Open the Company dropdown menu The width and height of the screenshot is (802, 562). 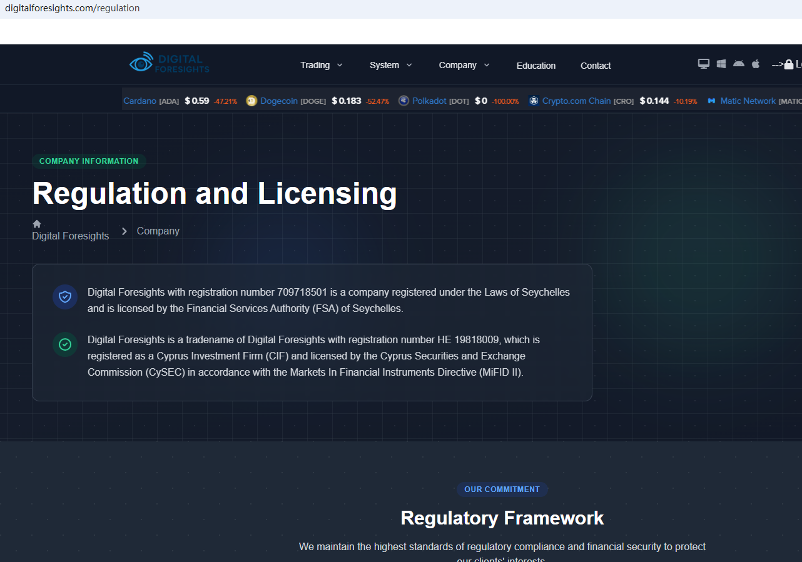coord(464,65)
